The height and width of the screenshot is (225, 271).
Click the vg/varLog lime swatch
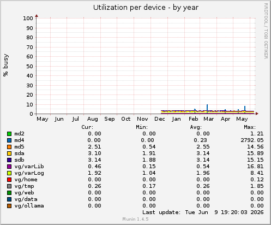[9, 173]
